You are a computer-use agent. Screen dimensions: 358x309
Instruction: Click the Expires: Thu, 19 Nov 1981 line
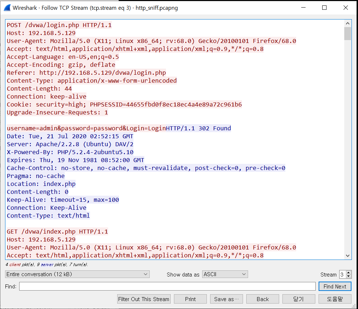tap(75, 160)
